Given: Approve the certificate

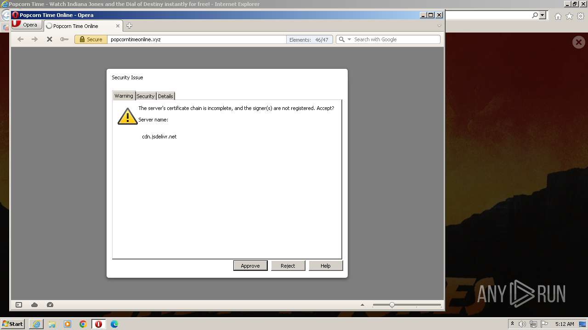Looking at the screenshot, I should point(250,266).
